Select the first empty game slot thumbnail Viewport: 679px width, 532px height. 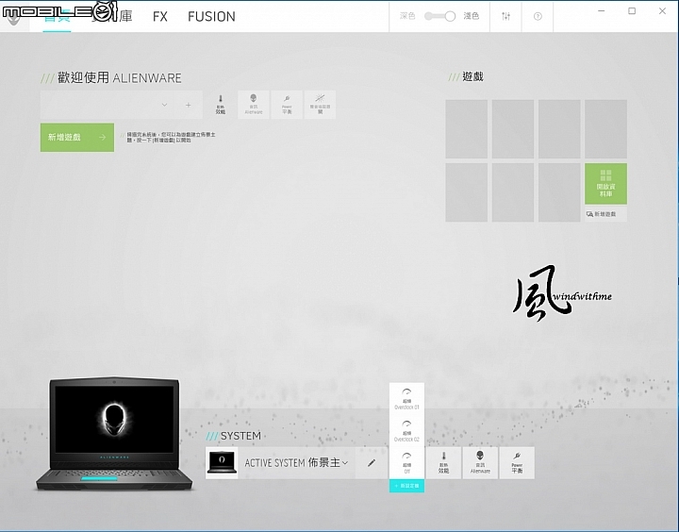pos(467,129)
